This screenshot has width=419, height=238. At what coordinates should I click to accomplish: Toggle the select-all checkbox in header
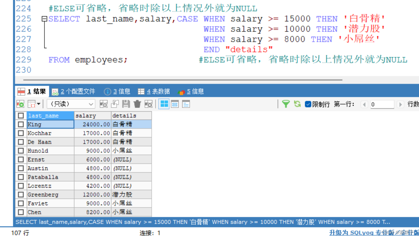21,115
